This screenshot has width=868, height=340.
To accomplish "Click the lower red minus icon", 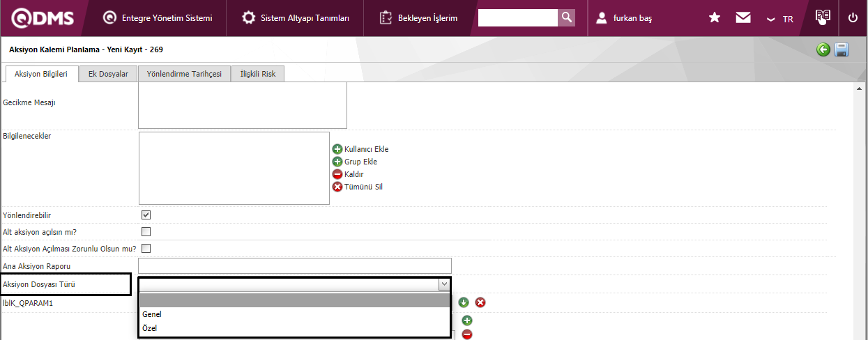I will pos(467,334).
